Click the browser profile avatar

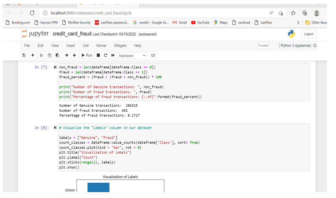316,13
